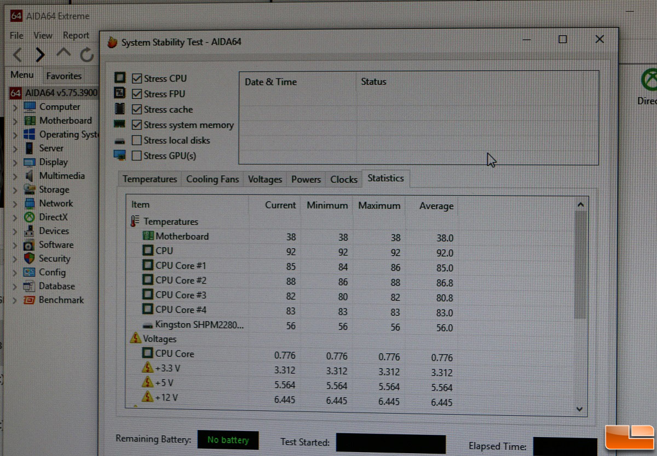This screenshot has width=657, height=456.
Task: Select the Storage icon in the tree
Action: pyautogui.click(x=30, y=189)
